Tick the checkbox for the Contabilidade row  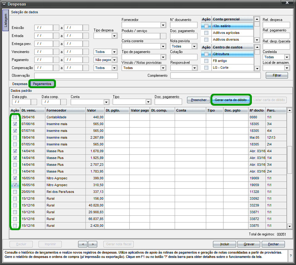[x=15, y=117]
